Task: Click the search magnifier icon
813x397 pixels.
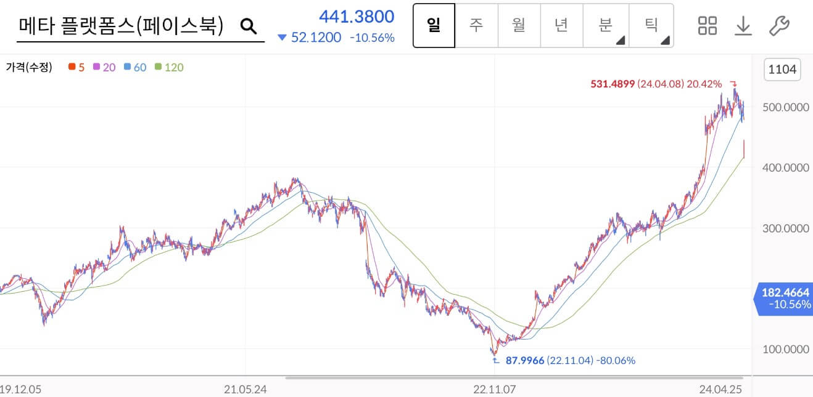Action: coord(248,26)
